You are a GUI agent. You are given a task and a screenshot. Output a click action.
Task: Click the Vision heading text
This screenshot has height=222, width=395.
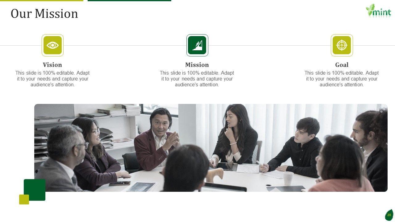52,65
